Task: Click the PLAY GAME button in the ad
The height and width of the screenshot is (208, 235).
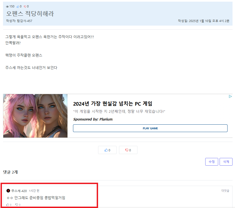Action: click(150, 128)
